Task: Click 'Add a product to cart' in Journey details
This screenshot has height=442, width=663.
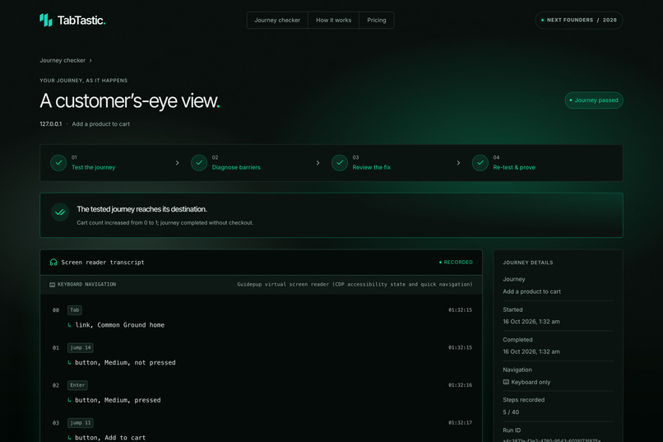Action: [x=531, y=291]
